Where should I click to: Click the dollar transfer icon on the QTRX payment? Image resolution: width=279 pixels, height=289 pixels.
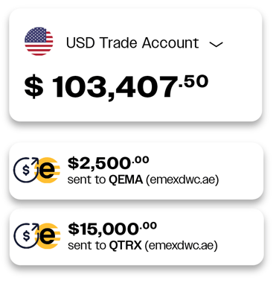coord(26,236)
